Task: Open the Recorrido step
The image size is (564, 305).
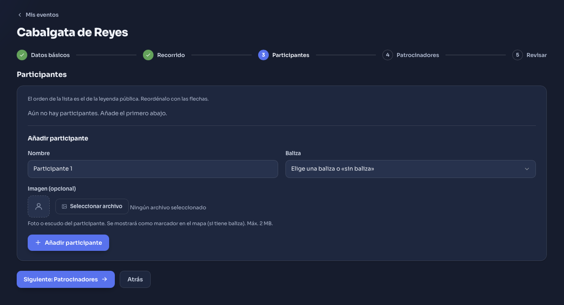Action: click(x=164, y=55)
